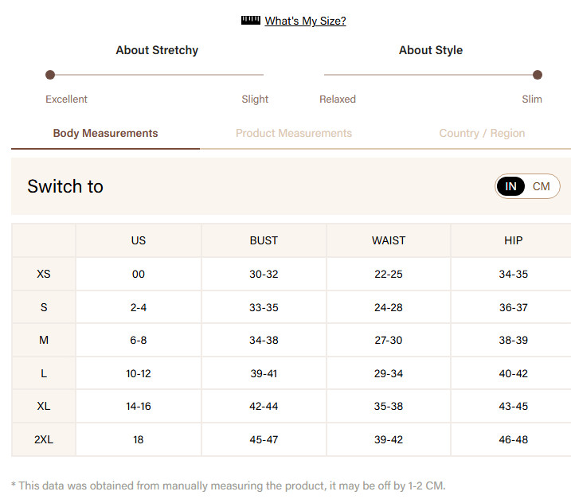Click the About Style slider handle
This screenshot has height=503, width=571.
537,75
